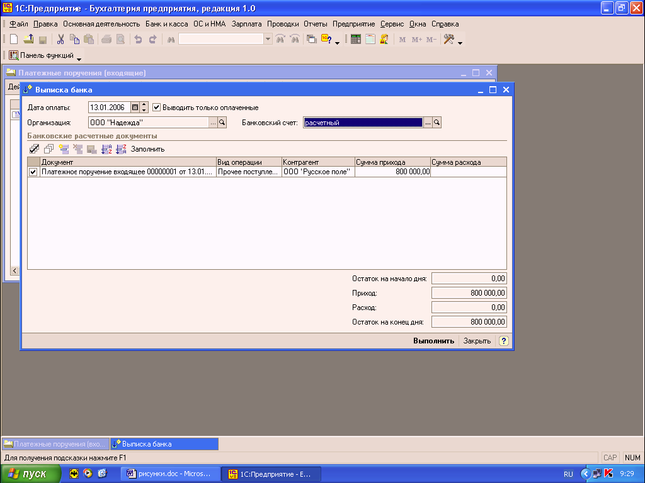645x483 pixels.
Task: Click the 'Выполнить' button
Action: point(433,341)
